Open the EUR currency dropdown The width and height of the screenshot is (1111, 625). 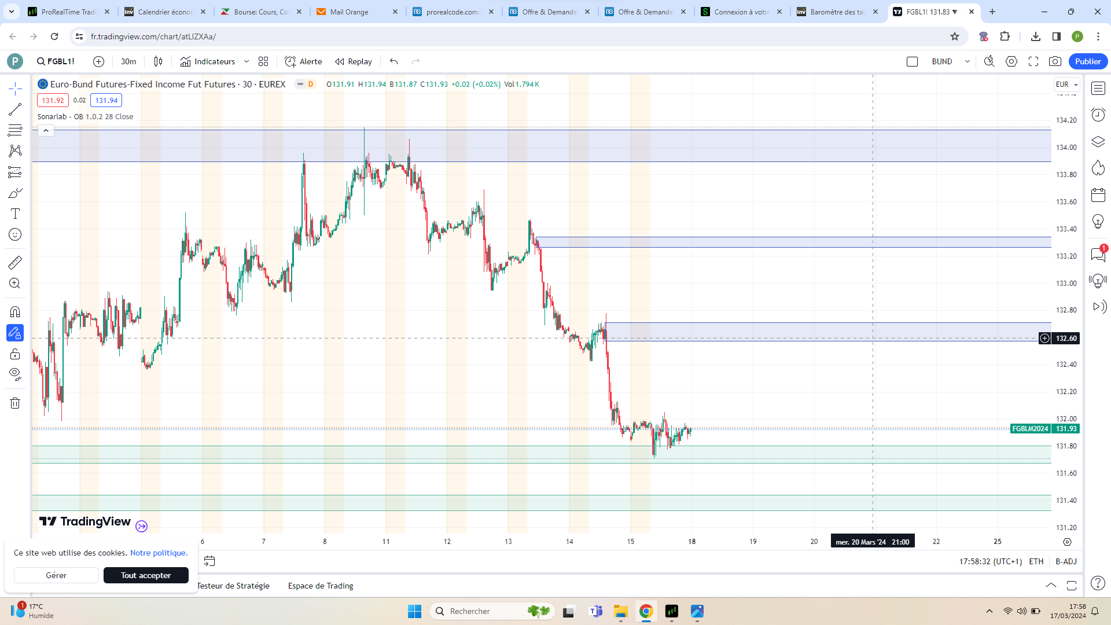1066,84
